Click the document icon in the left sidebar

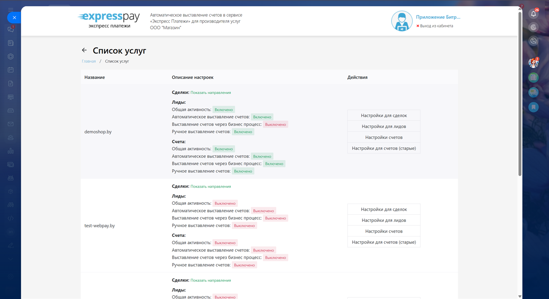(11, 84)
